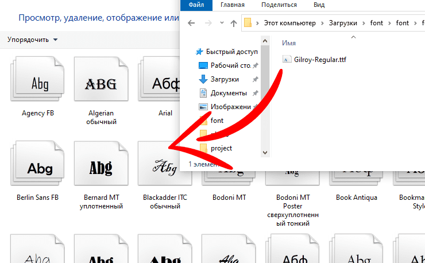Select Blackadder ITC font icon
This screenshot has height=263, width=425.
tap(165, 168)
